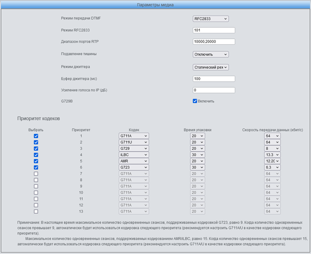This screenshot has height=254, width=311.
Task: Open packing time dropdown for iLBC row
Action: coord(197,155)
